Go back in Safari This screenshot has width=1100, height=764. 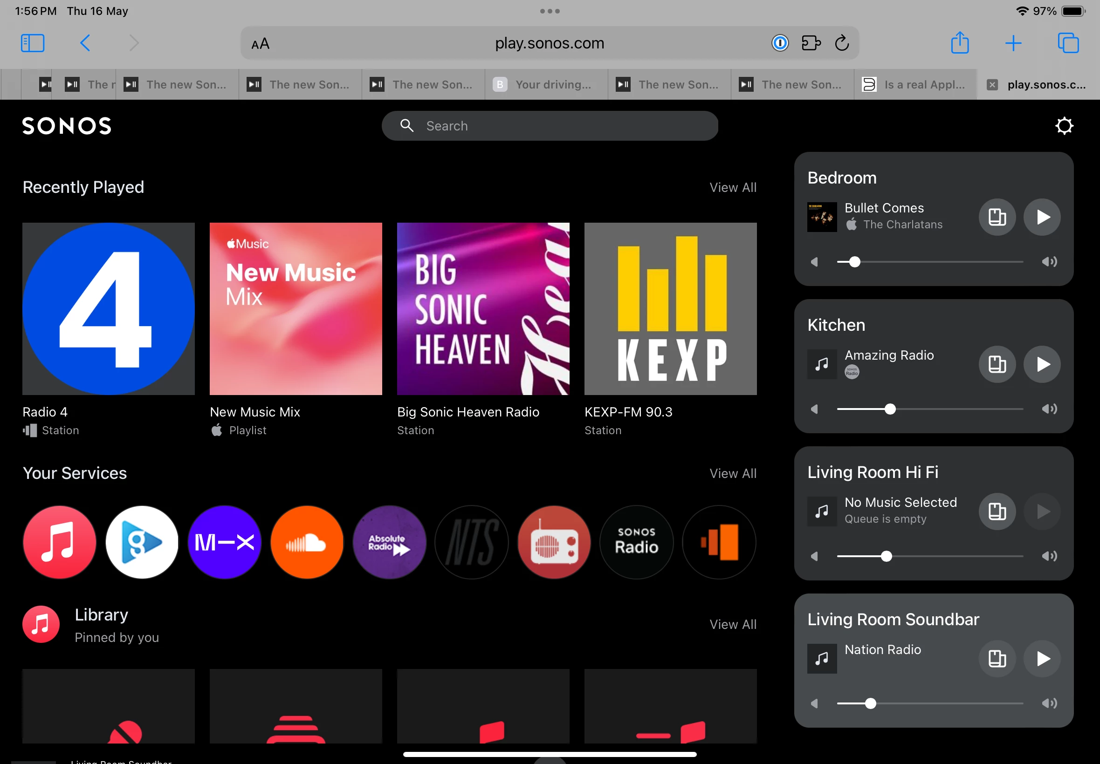click(85, 43)
